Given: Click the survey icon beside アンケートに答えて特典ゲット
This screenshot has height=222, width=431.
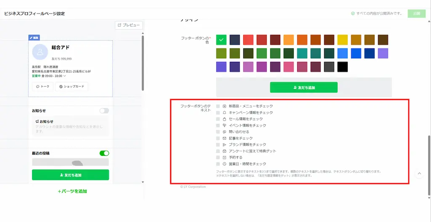Looking at the screenshot, I should coord(224,151).
